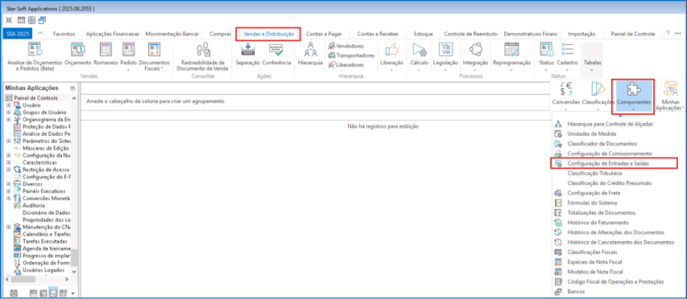
Task: Select Auditoria in the tree
Action: [33, 206]
